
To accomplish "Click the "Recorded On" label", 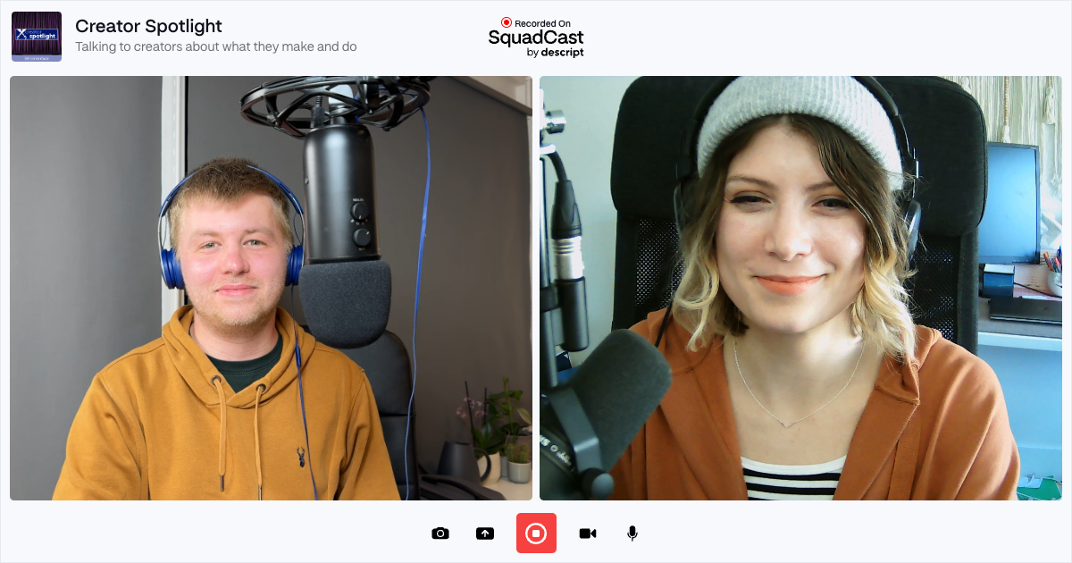I will 542,23.
